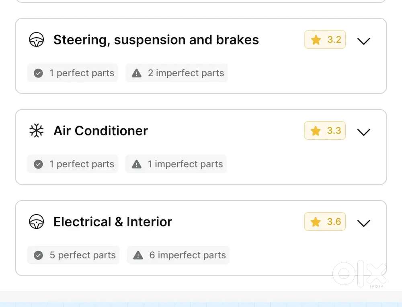Open the Air Conditioner heading
Image resolution: width=402 pixels, height=307 pixels.
pyautogui.click(x=100, y=131)
